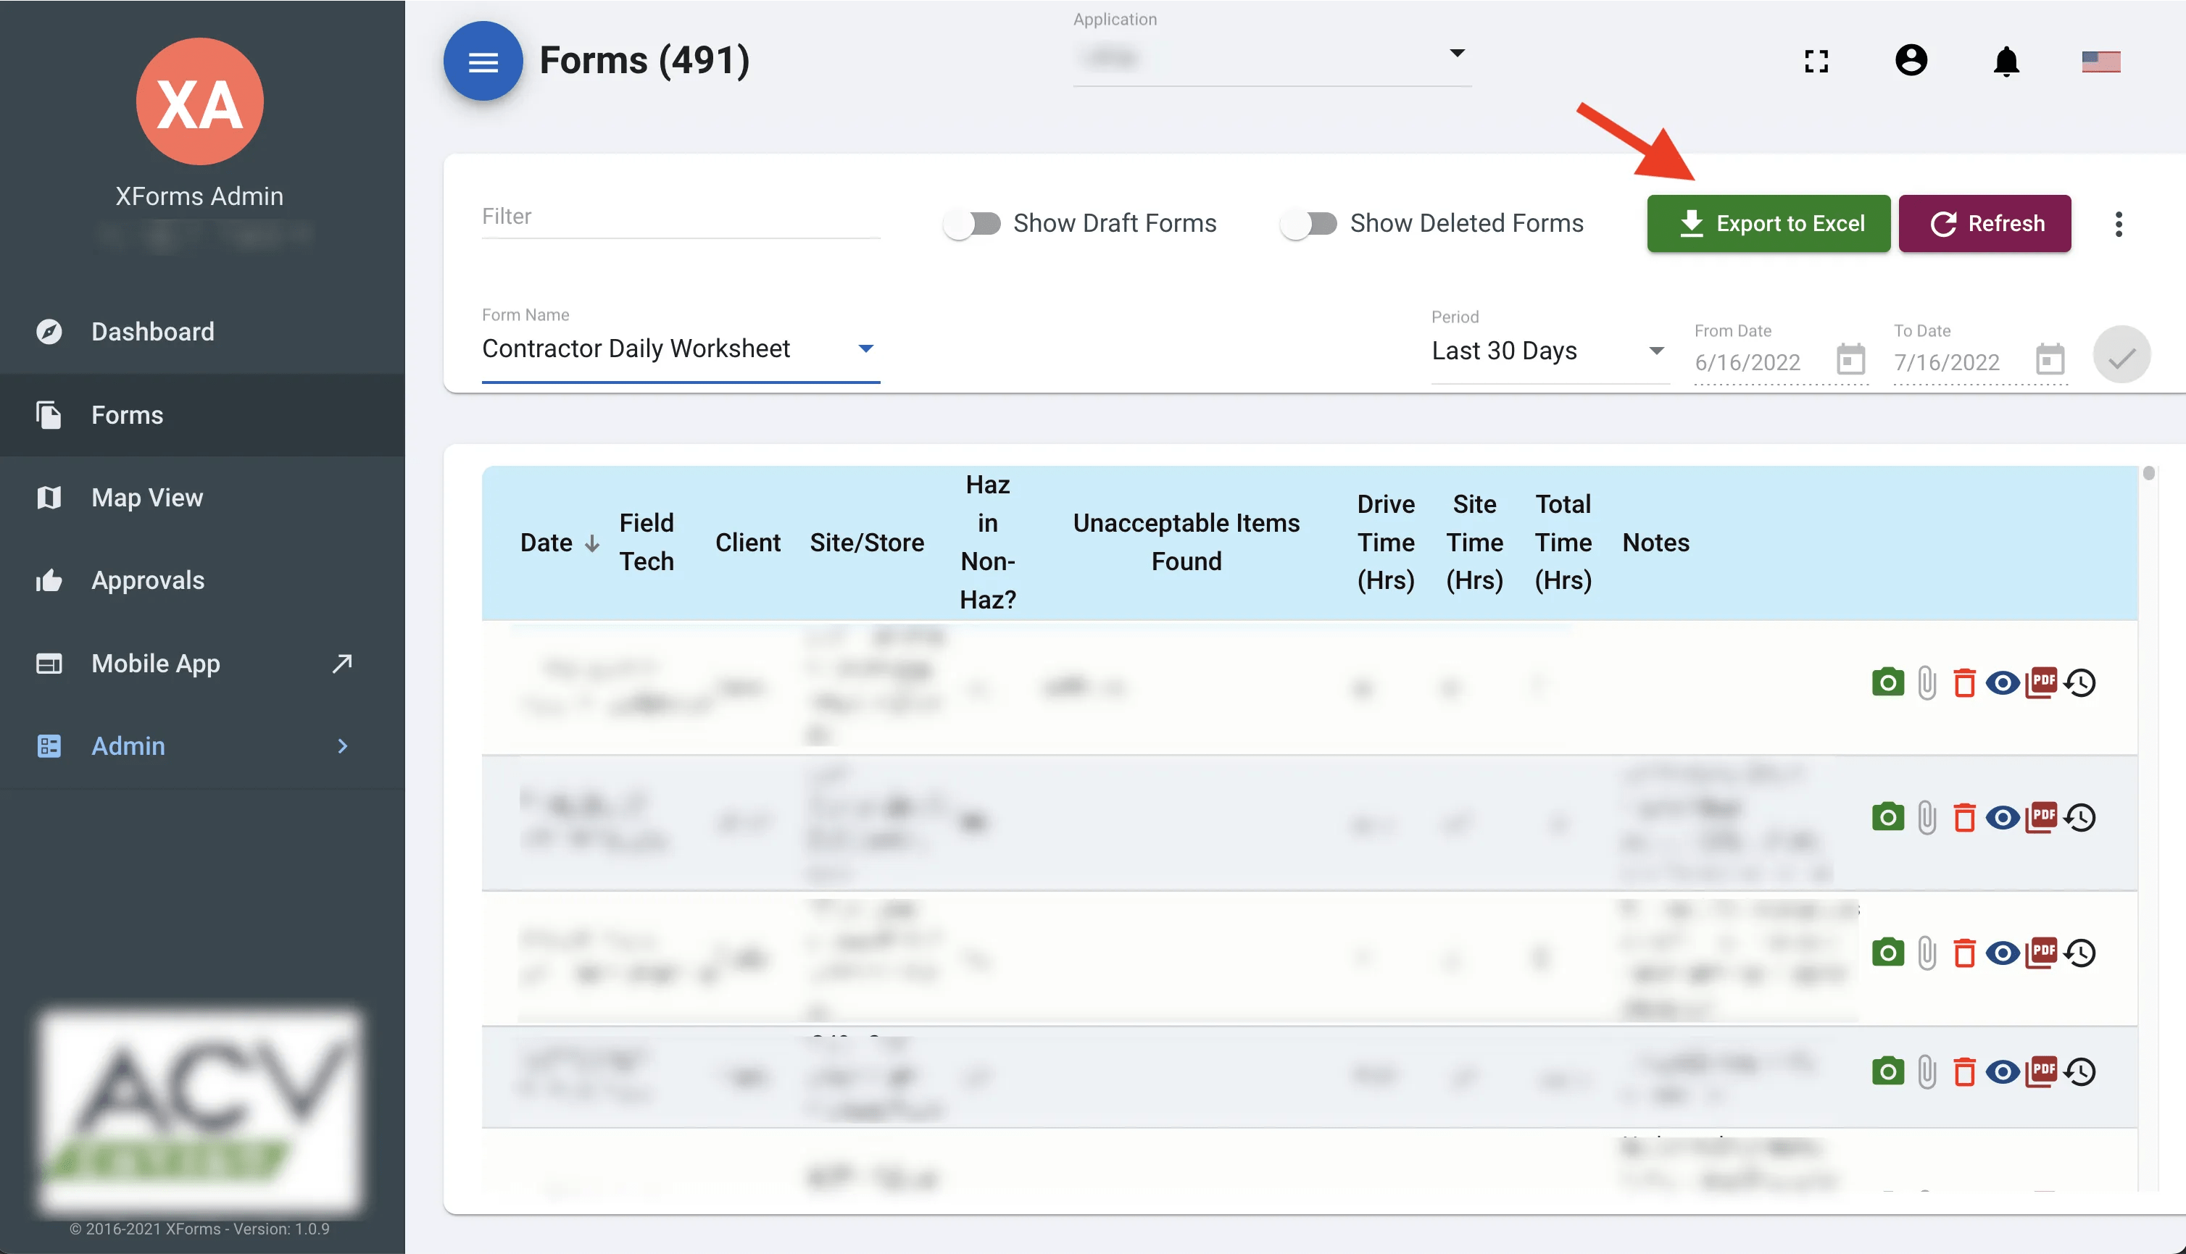Open attachments paperclip in second row
This screenshot has height=1254, width=2186.
1927,817
